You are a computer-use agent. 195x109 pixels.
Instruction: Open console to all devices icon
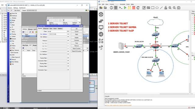(121, 8)
